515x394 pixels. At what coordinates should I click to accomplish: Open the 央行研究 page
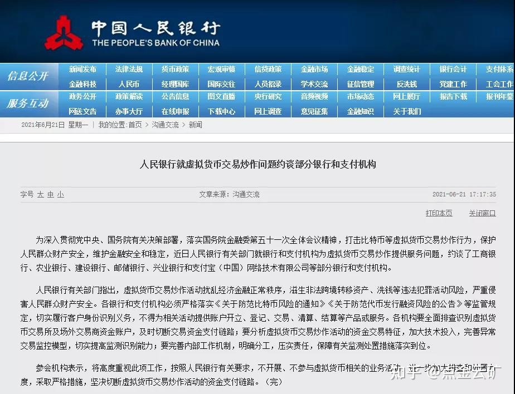click(268, 96)
